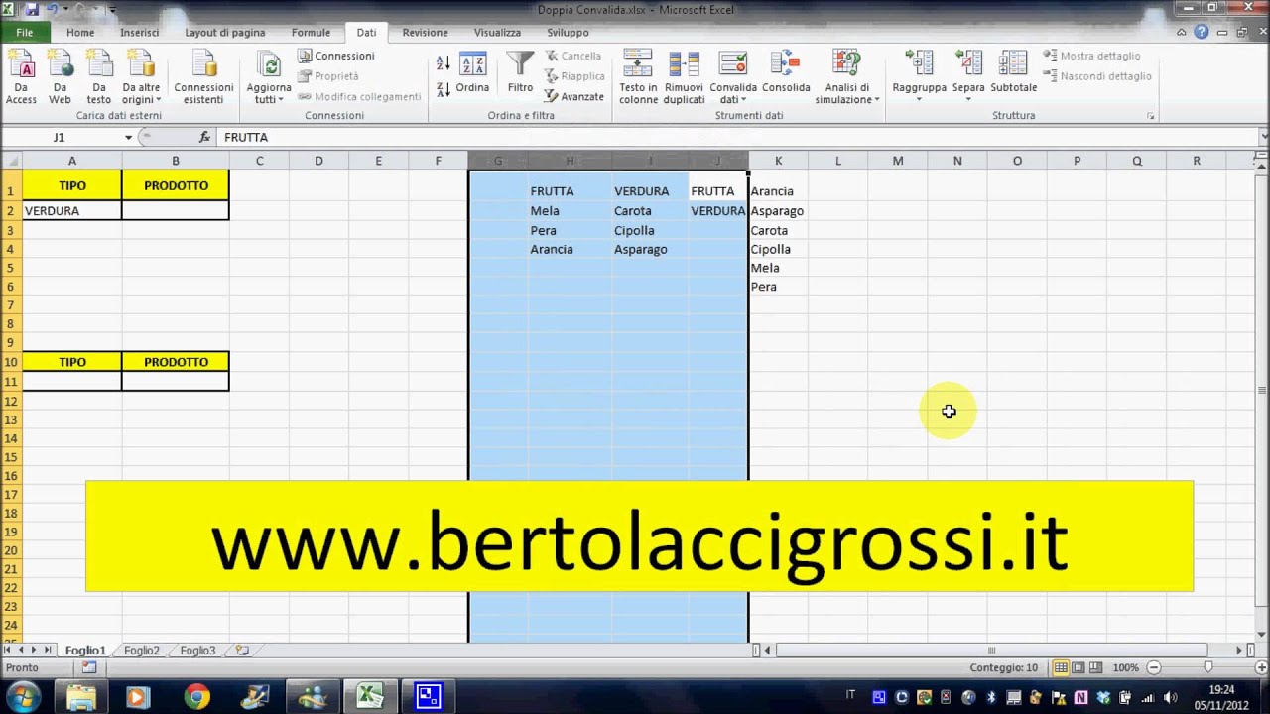Select the PRODOTTO header cell in row 1
The width and height of the screenshot is (1270, 714).
176,185
